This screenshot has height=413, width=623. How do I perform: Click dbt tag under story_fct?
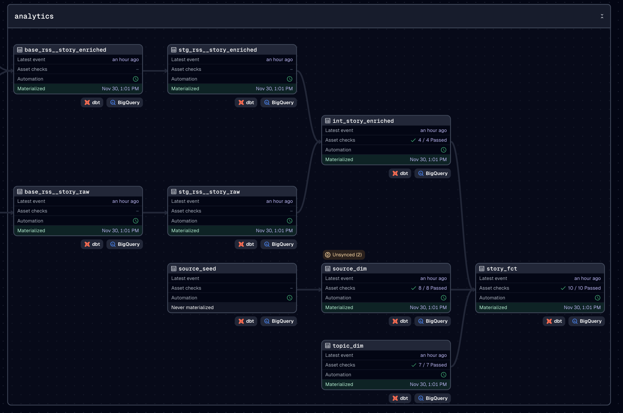click(554, 321)
